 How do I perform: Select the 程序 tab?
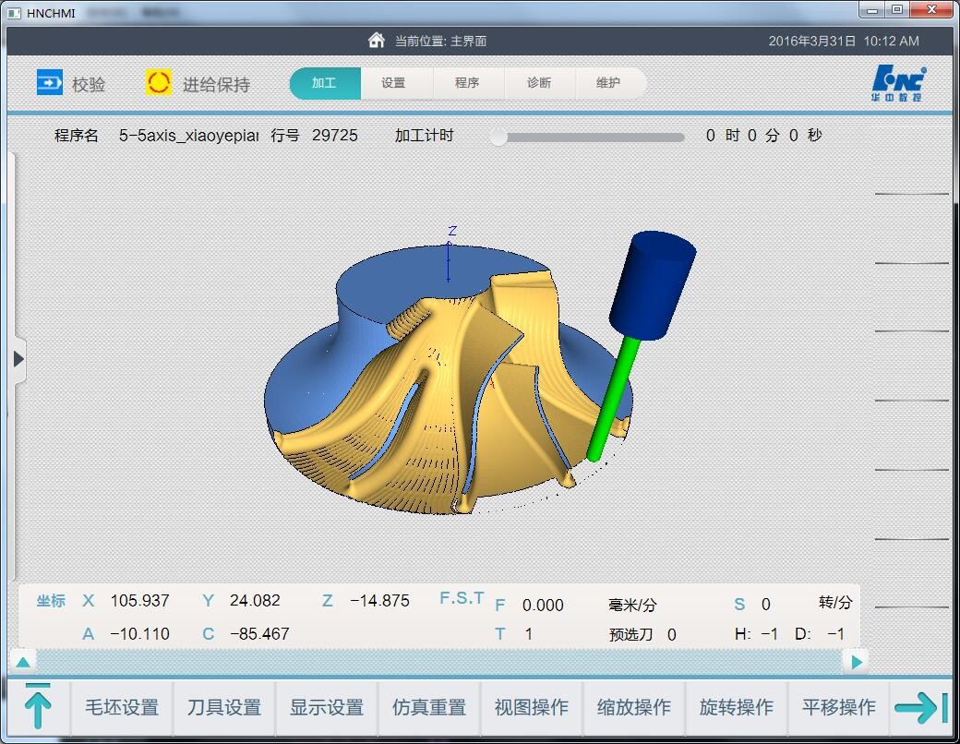click(x=467, y=83)
